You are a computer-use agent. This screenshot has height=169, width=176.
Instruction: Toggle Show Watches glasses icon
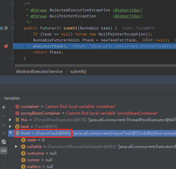tap(4, 151)
